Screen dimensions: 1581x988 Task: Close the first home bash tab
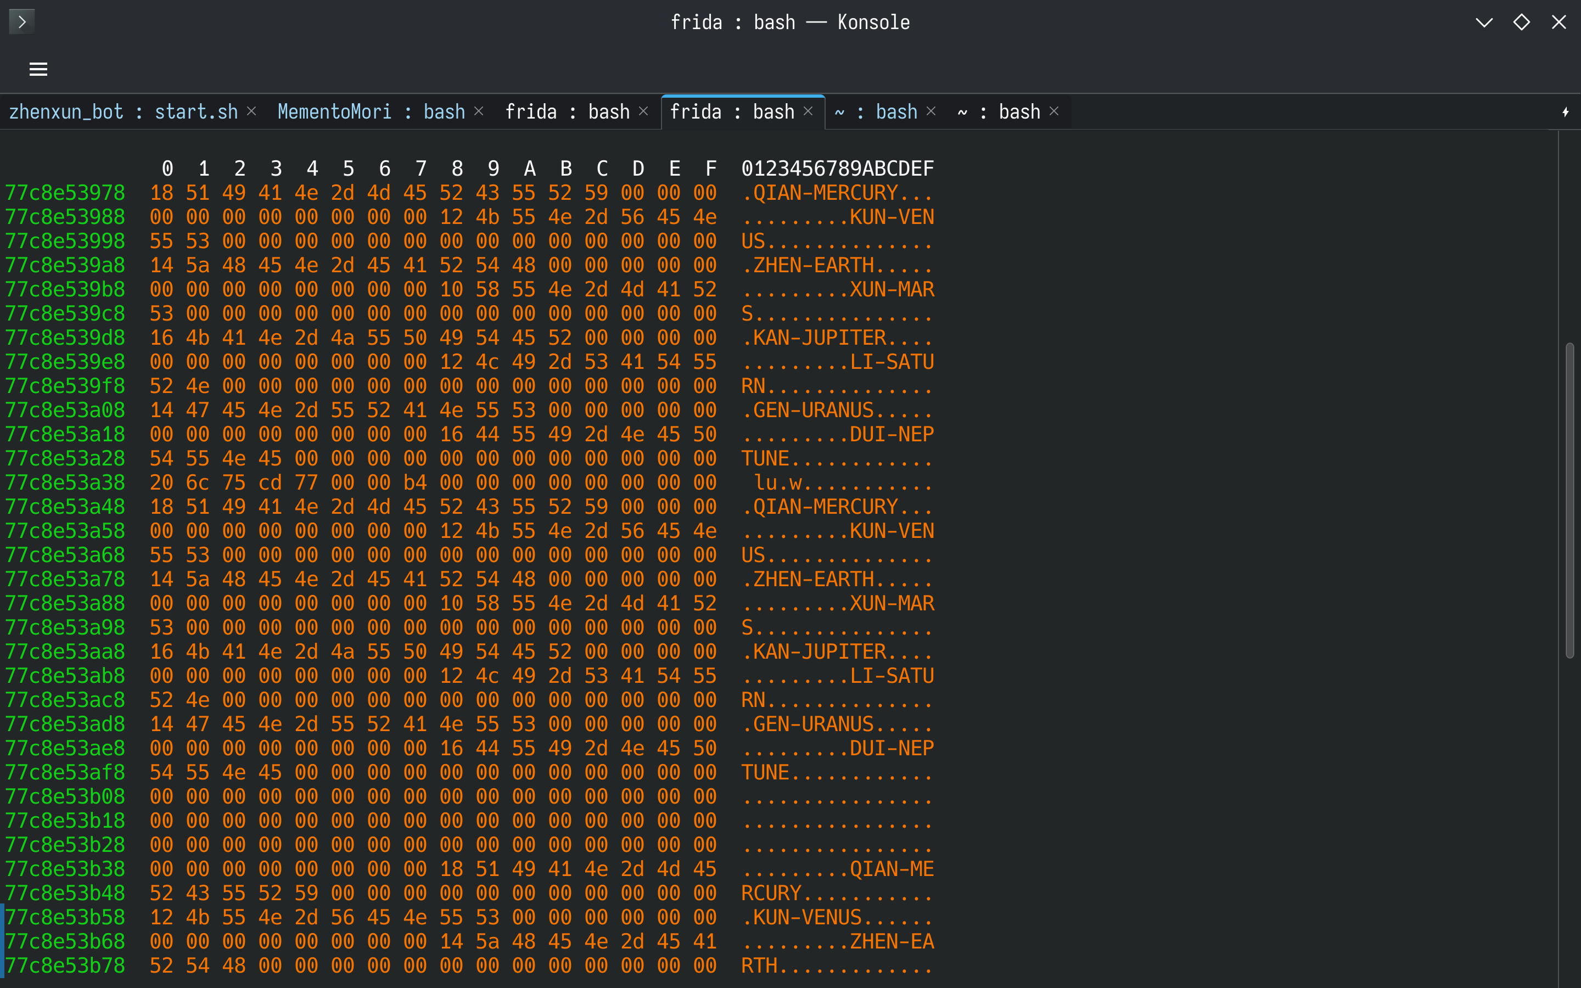tap(931, 111)
